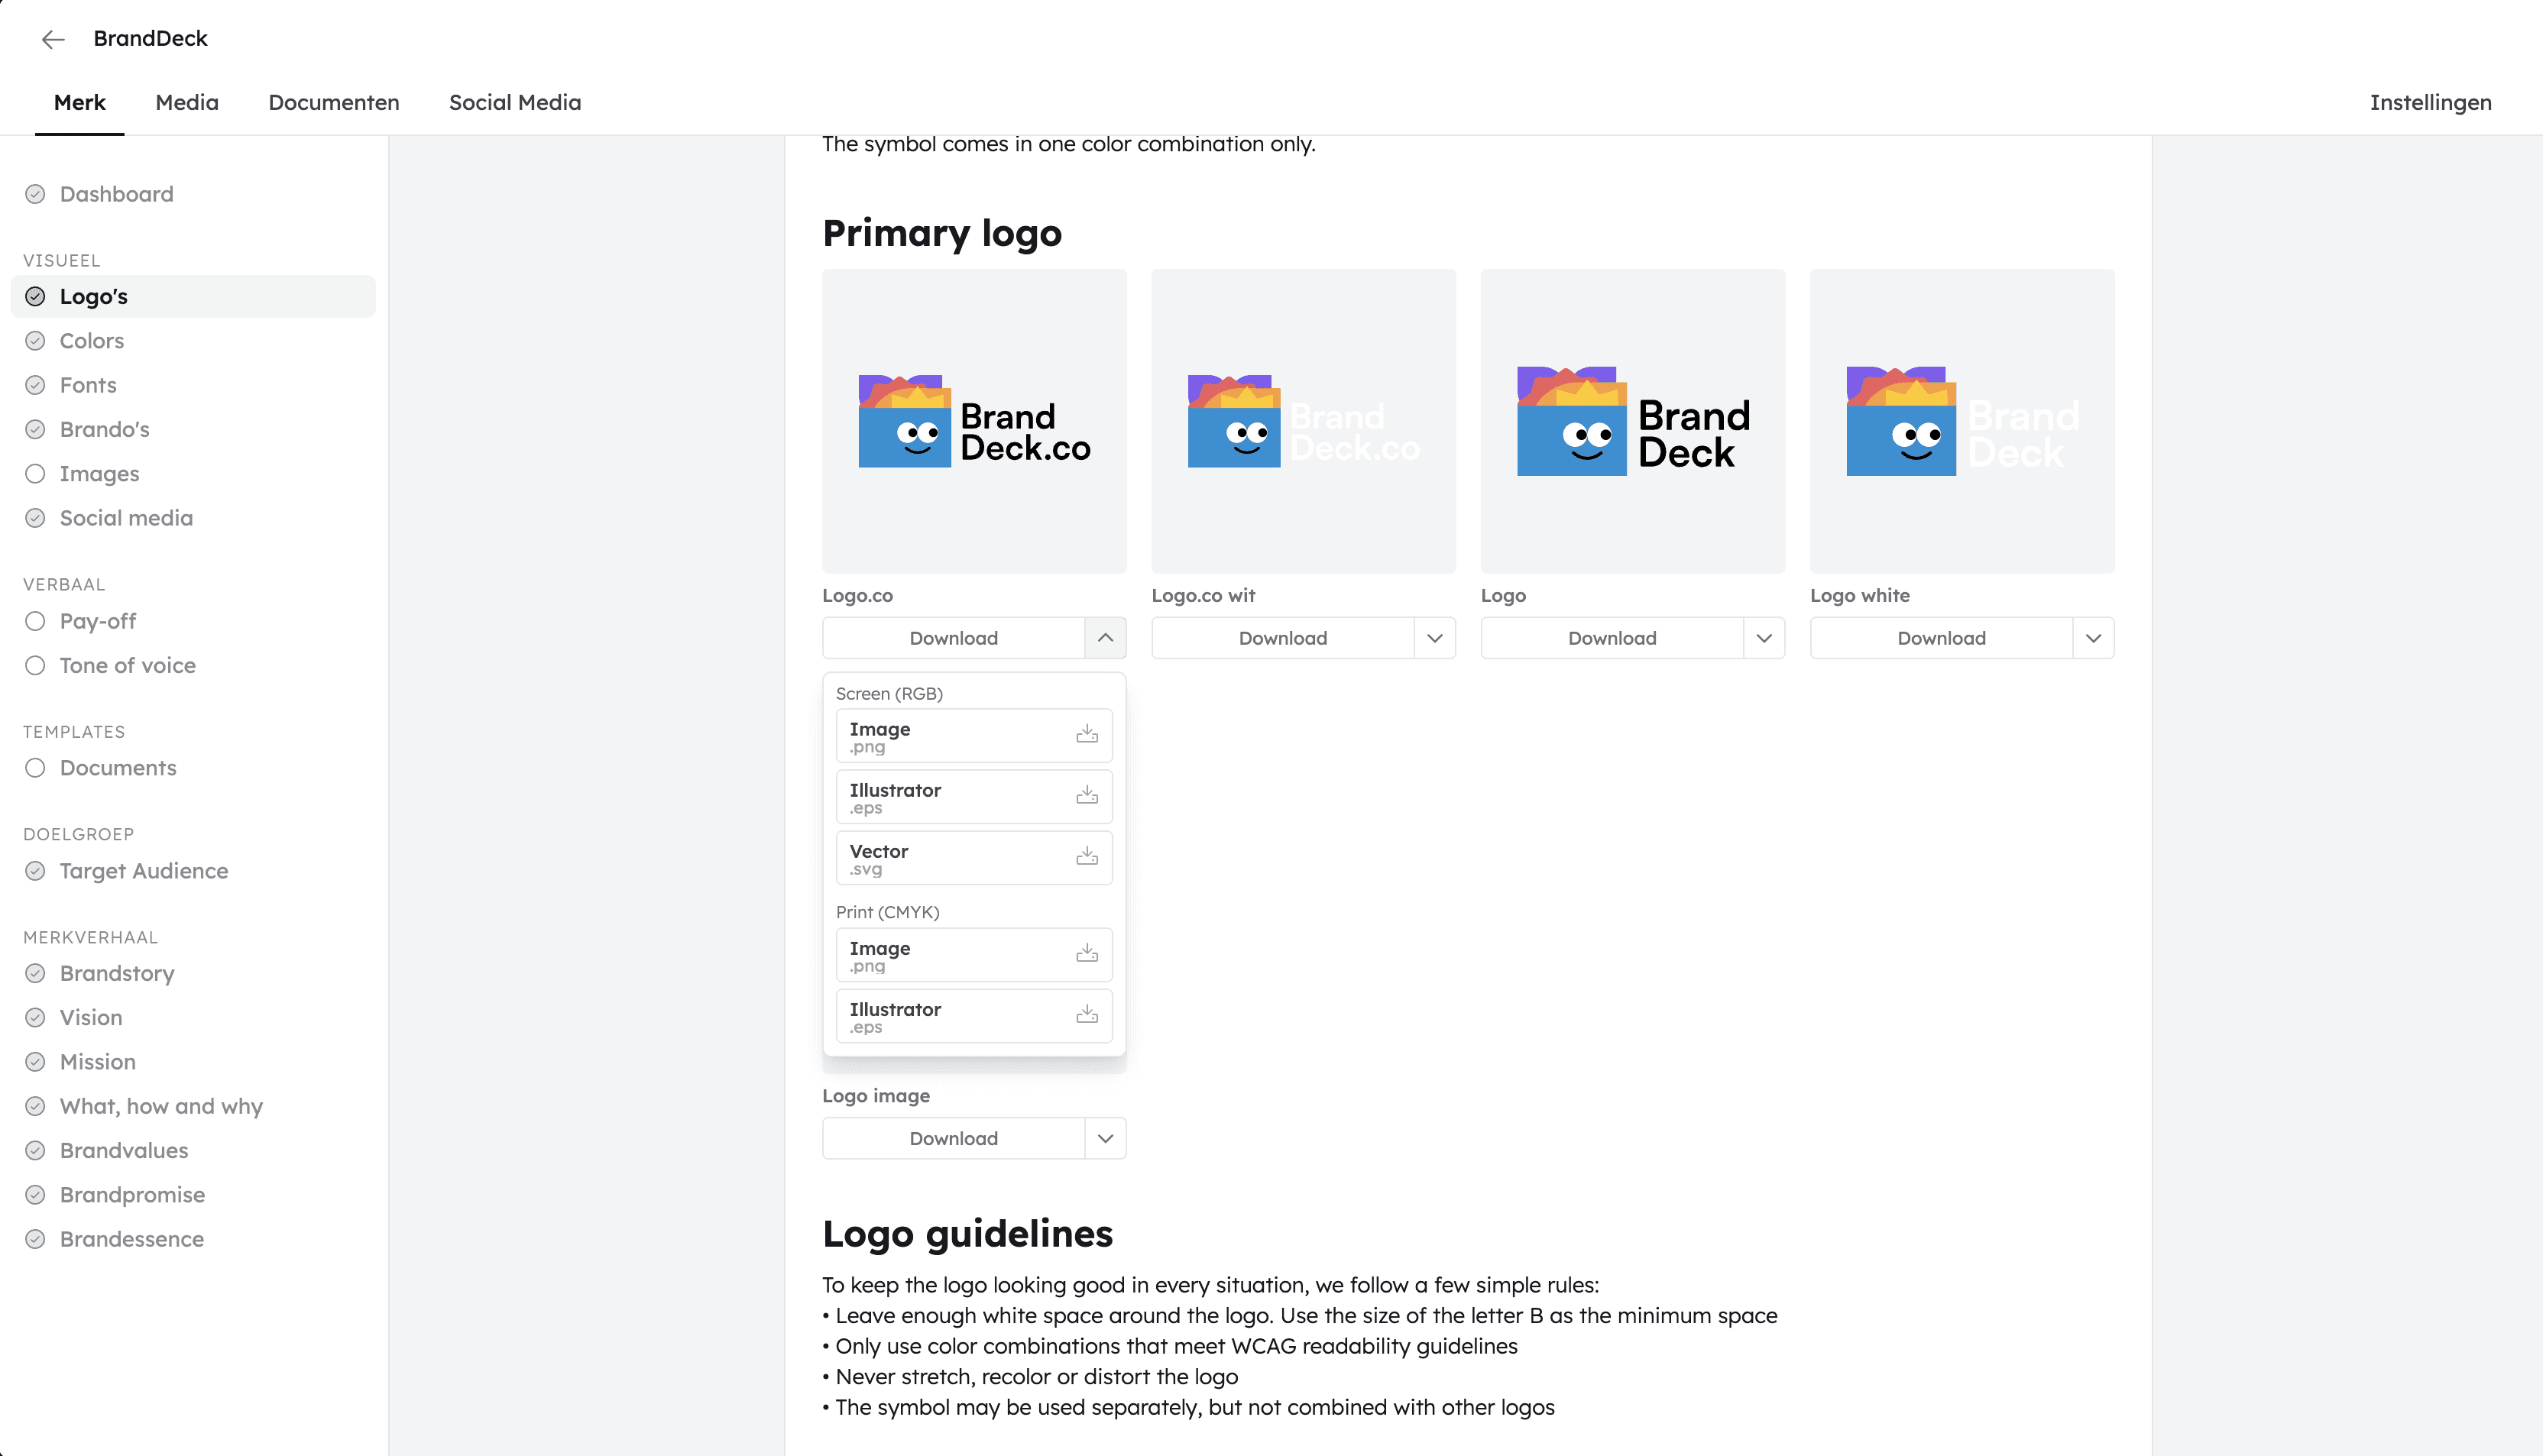Download the Screen RGB Illustrator .eps file

[x=1086, y=796]
